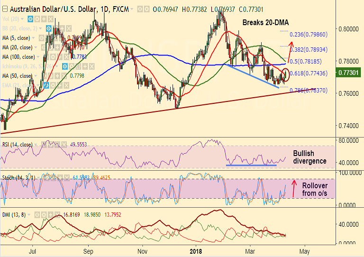
Task: Open EMA (21) settings gear
Action: (53, 85)
